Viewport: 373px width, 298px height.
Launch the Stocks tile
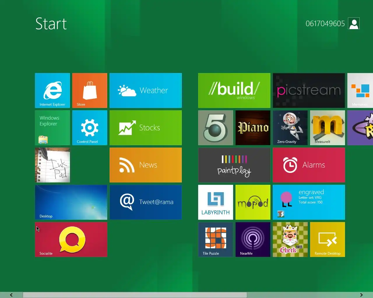click(x=146, y=128)
